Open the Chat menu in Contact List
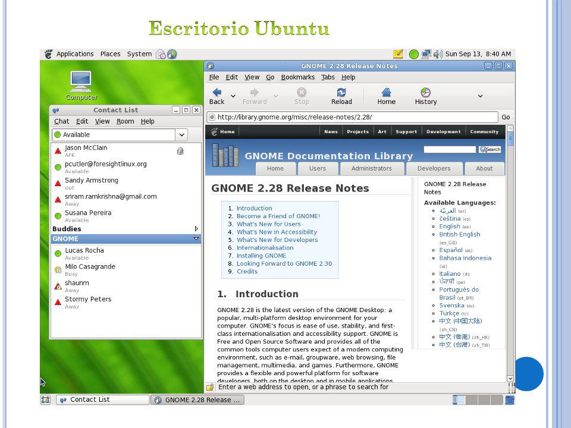The image size is (571, 428). 61,121
